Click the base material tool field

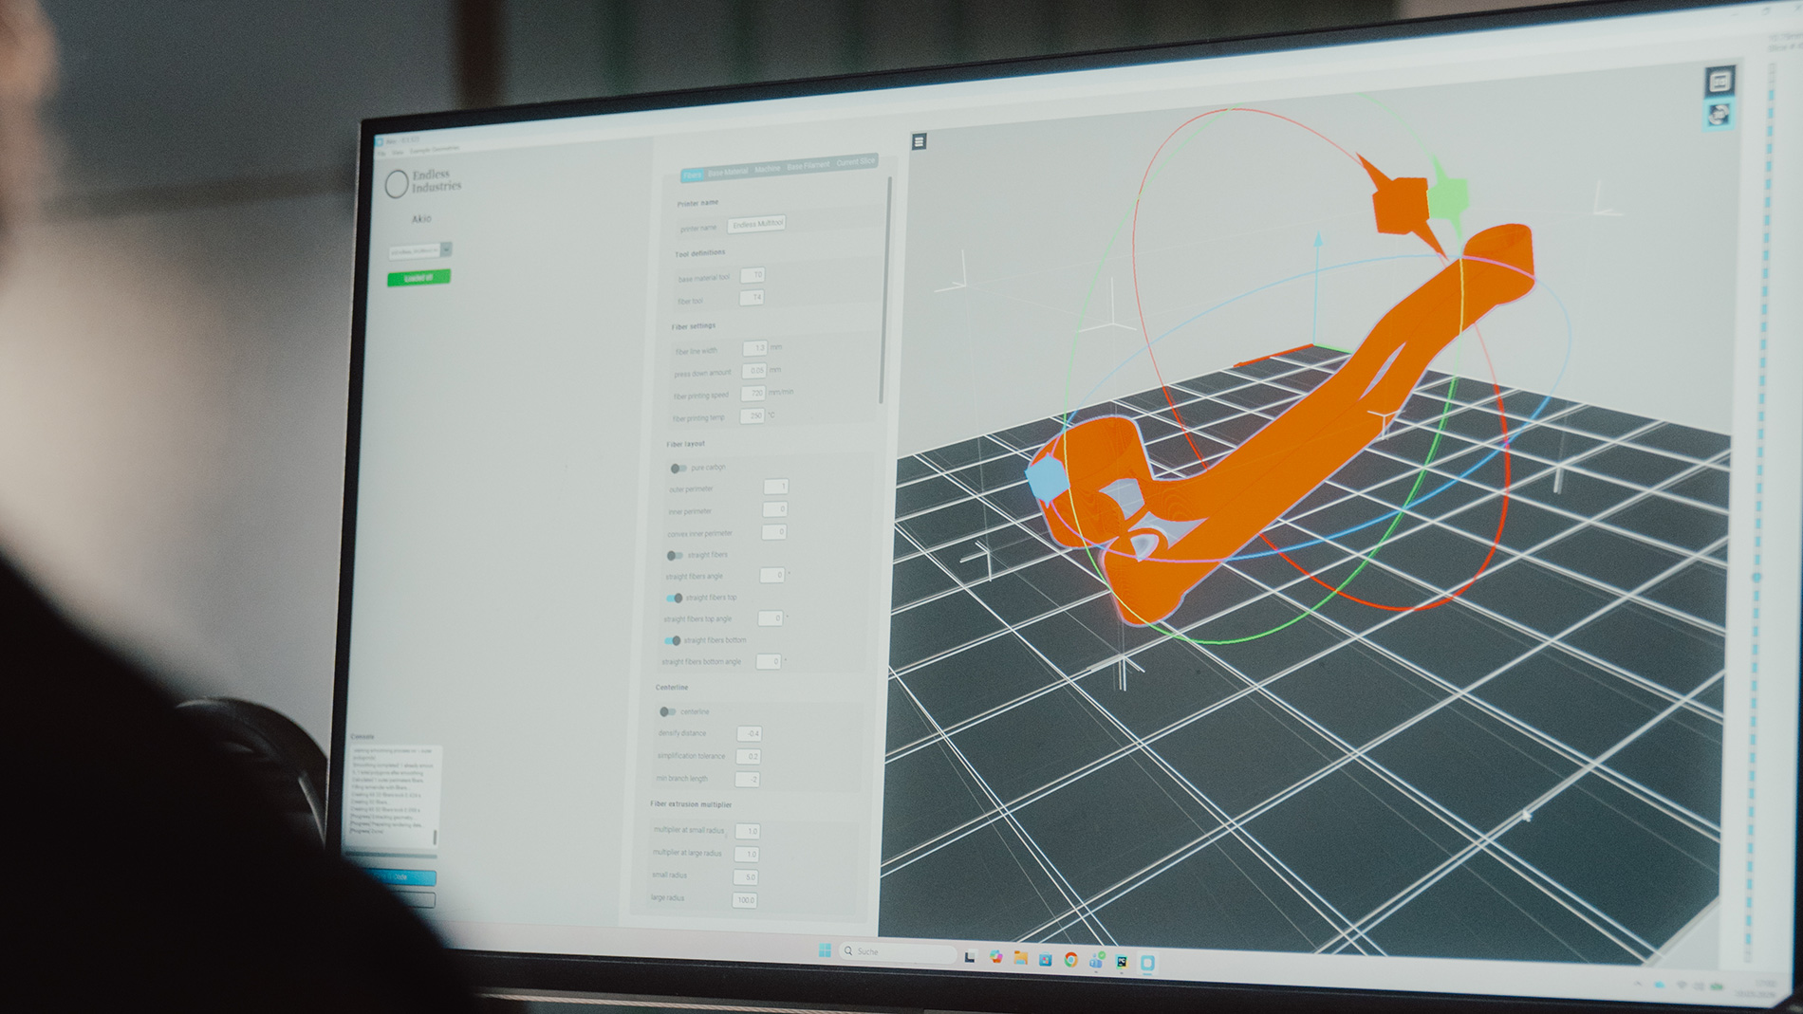[x=753, y=275]
